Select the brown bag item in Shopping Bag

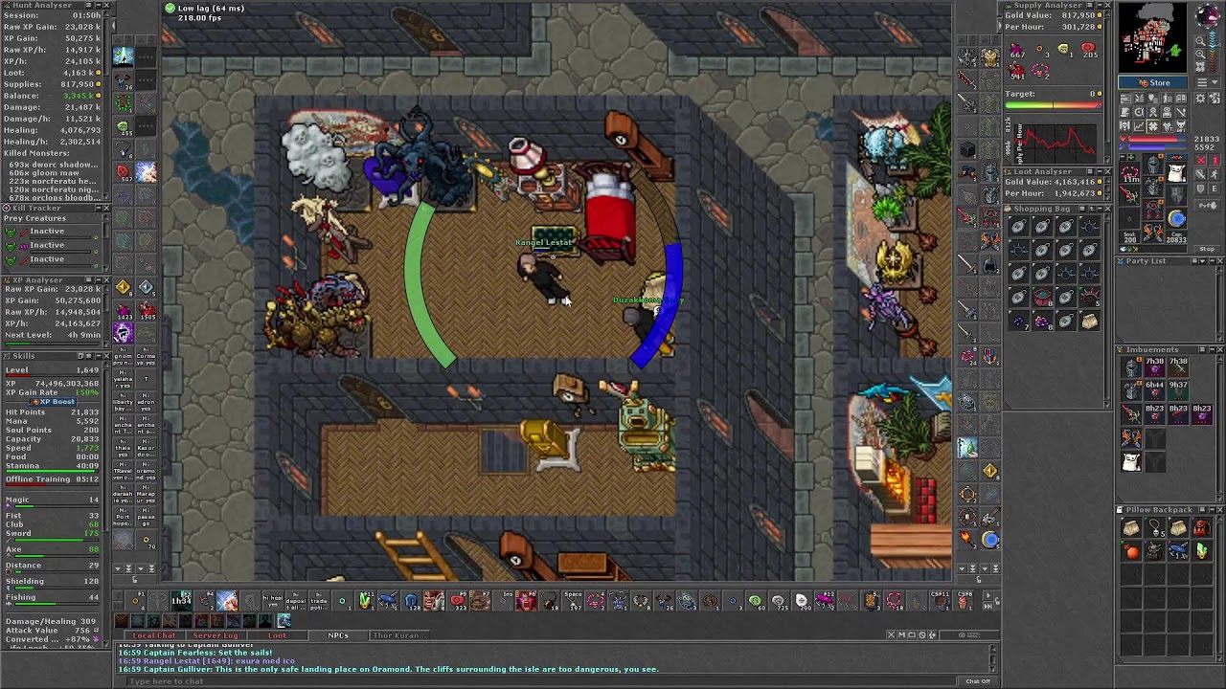(x=1090, y=321)
